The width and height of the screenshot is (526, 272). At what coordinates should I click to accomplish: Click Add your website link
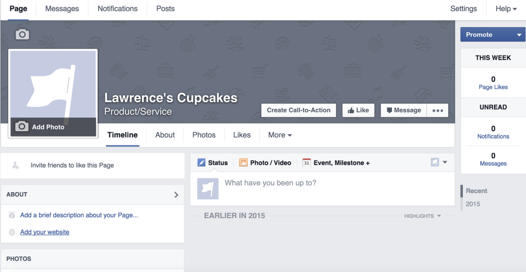pos(45,232)
